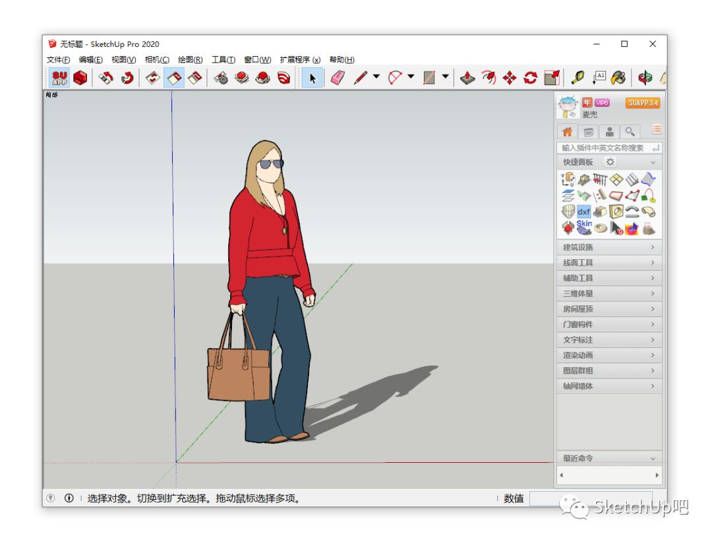712x540 pixels.
Task: Select the Paint Bucket tool
Action: pyautogui.click(x=618, y=78)
